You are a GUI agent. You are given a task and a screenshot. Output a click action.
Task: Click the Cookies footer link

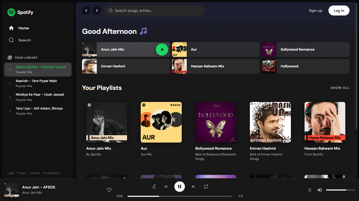[x=35, y=173]
